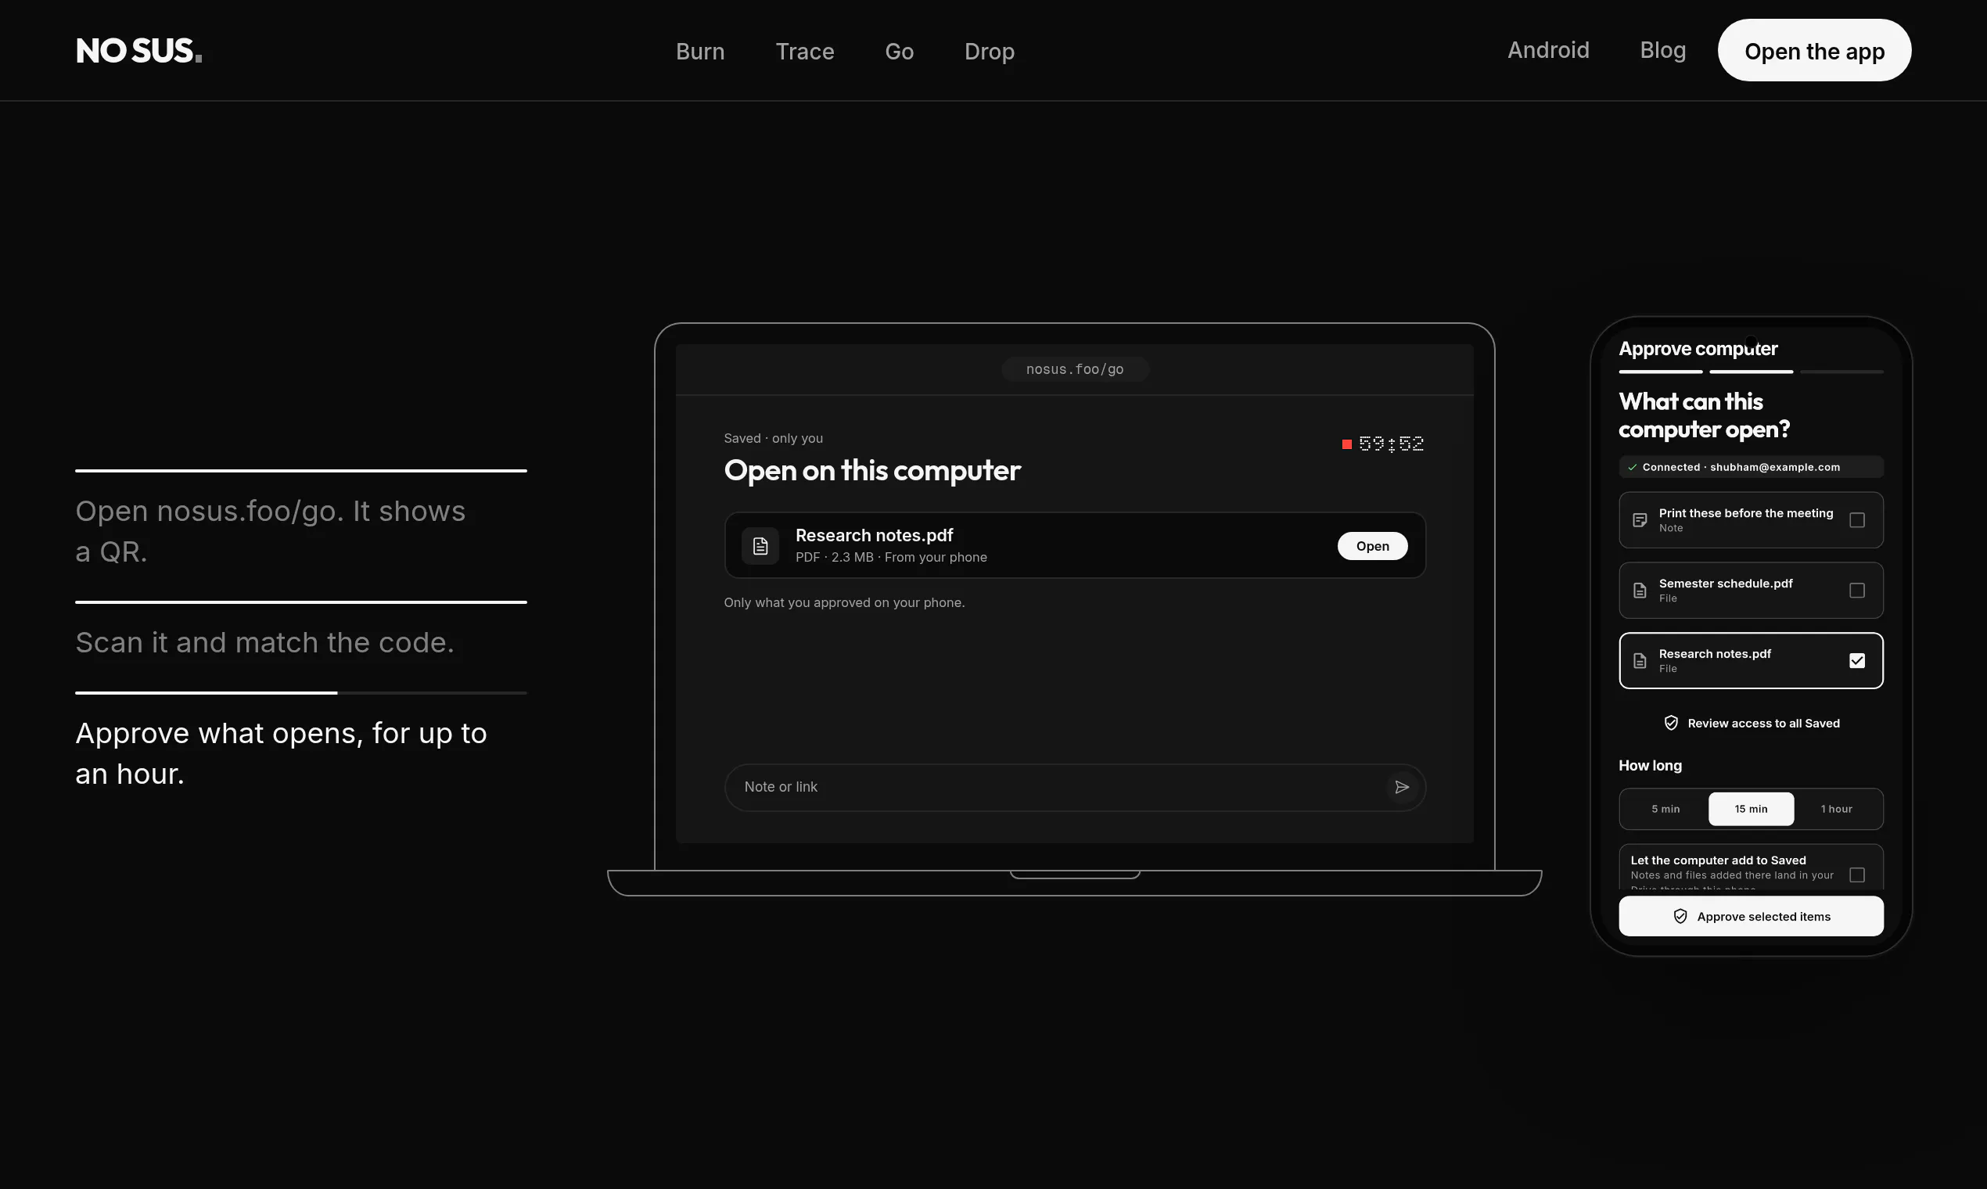Image resolution: width=1987 pixels, height=1189 pixels.
Task: Click the send arrow icon in note field
Action: point(1401,787)
